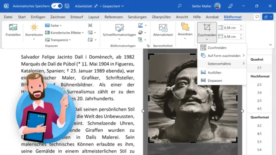Collapse the ribbon with chevron
Viewport: 276px width, 155px height.
(x=270, y=45)
